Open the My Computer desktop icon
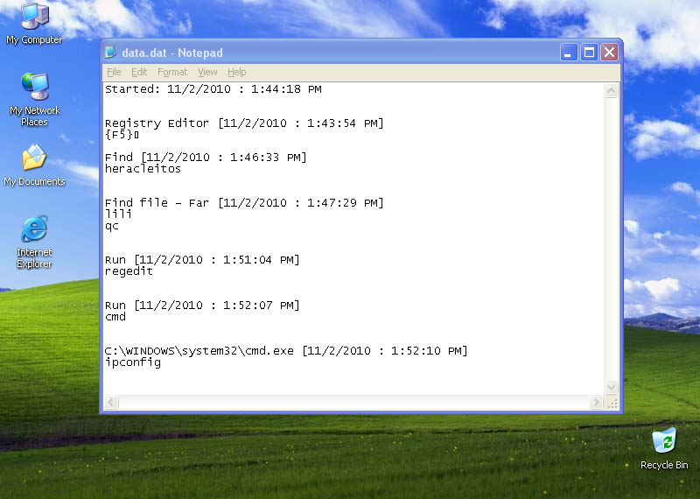Viewport: 700px width, 499px height. pyautogui.click(x=34, y=24)
